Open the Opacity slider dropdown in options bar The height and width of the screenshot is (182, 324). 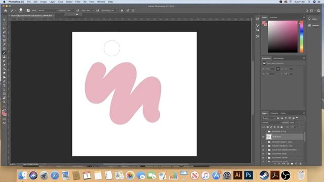73,11
